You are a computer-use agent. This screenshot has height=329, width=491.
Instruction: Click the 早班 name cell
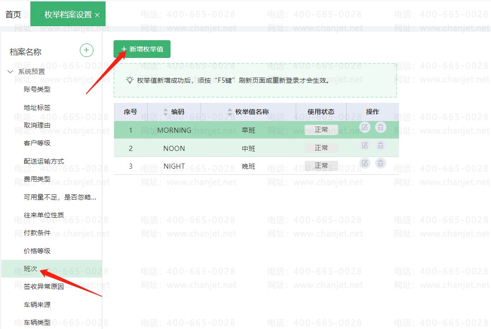click(x=249, y=130)
